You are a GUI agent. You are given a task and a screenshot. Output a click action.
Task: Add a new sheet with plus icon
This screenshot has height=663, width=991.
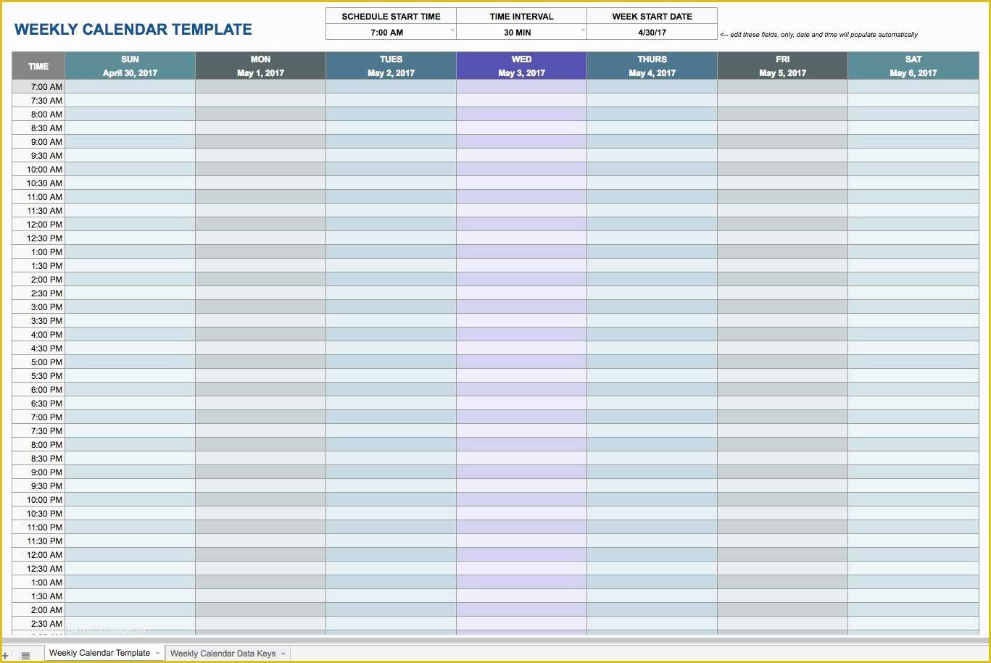[x=5, y=655]
